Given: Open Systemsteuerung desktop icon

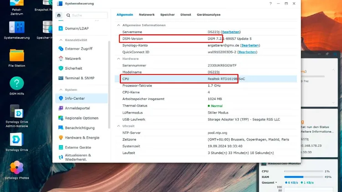Looking at the screenshot, I should tap(17, 30).
